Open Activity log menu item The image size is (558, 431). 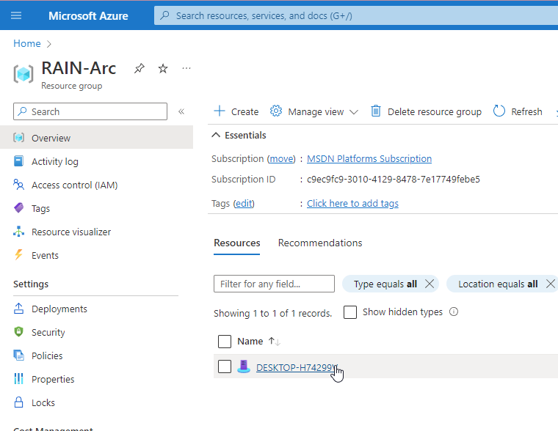click(55, 162)
